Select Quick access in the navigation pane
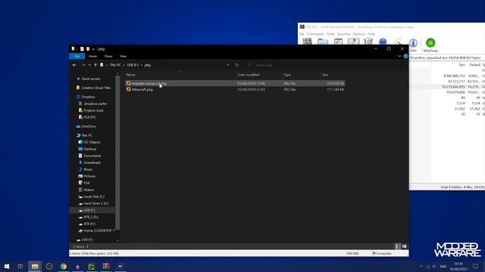 tap(91, 79)
